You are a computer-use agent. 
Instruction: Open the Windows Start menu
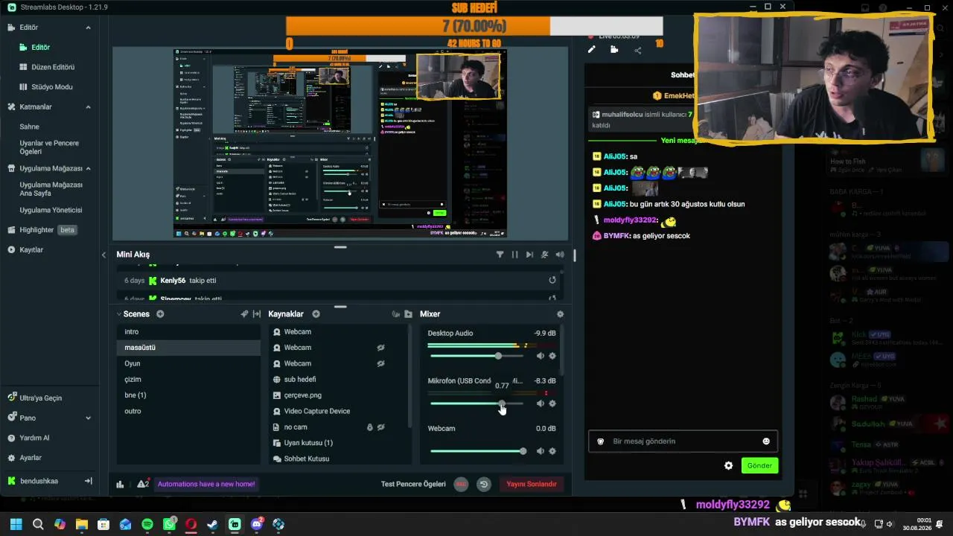(x=16, y=524)
